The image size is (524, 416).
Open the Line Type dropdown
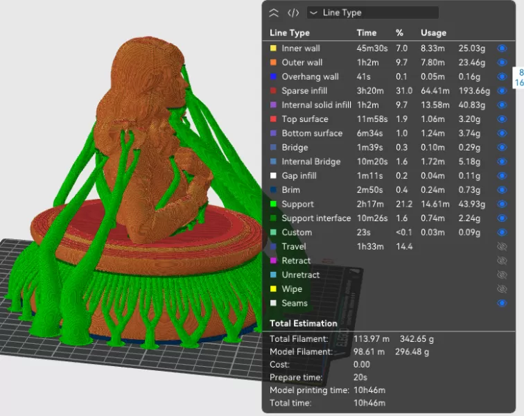373,12
